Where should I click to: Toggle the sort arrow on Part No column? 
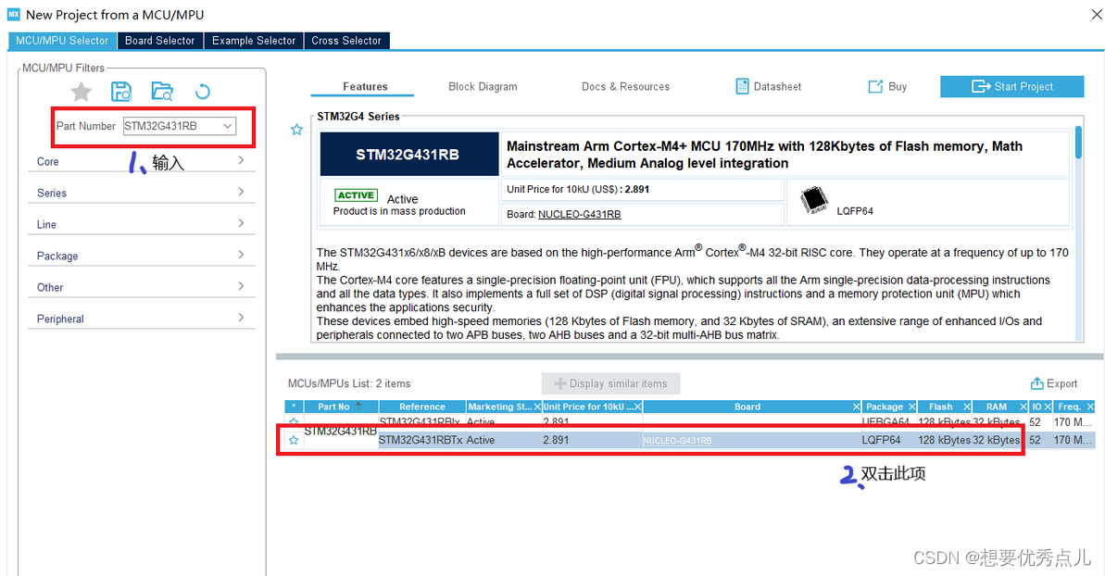[x=358, y=405]
